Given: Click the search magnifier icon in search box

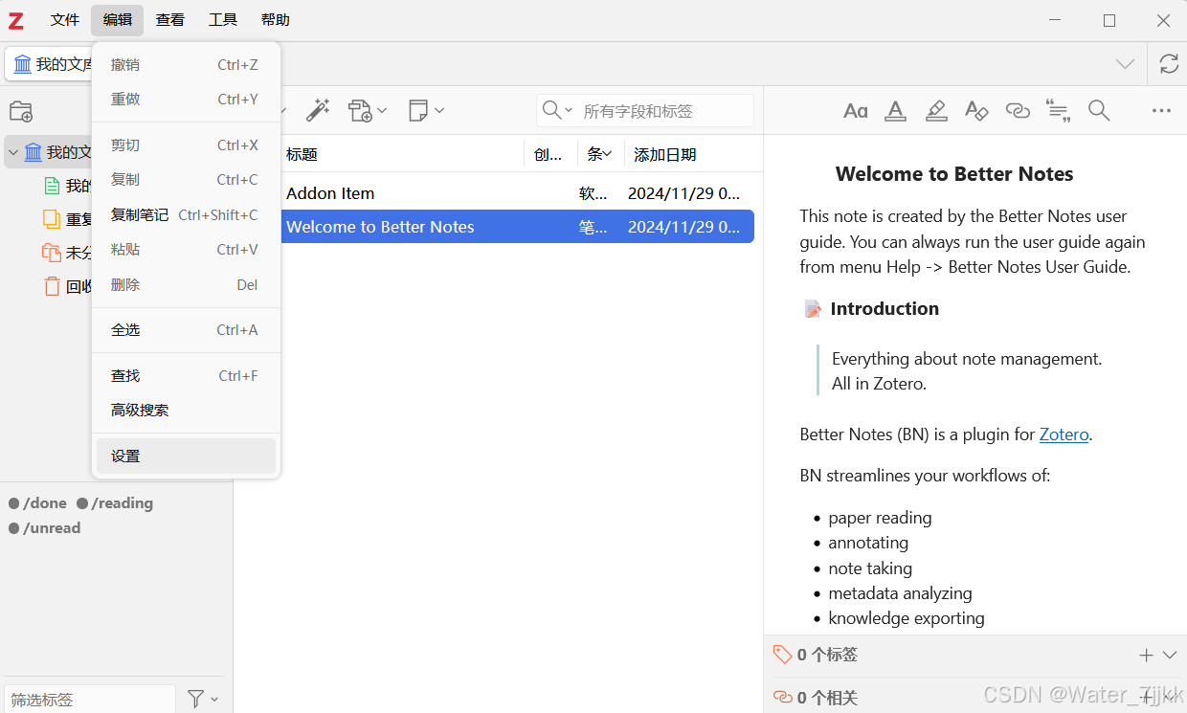Looking at the screenshot, I should 551,111.
